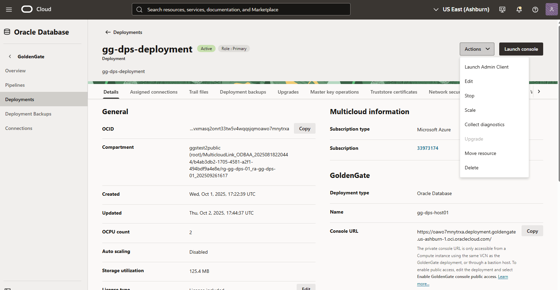Viewport: 560px width, 290px height.
Task: Open the help question mark icon
Action: point(535,10)
